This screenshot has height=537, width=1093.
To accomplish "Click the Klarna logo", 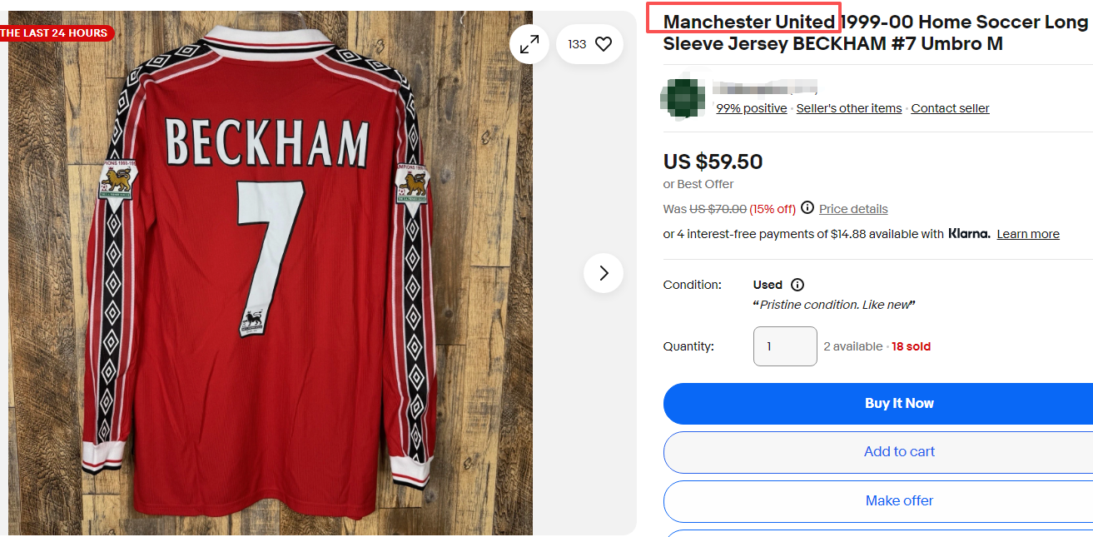I will tap(969, 234).
